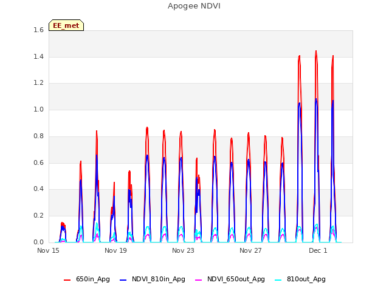389x291 pixels.
Task: Click the small first peak after Nov 15
Action: [x=63, y=224]
